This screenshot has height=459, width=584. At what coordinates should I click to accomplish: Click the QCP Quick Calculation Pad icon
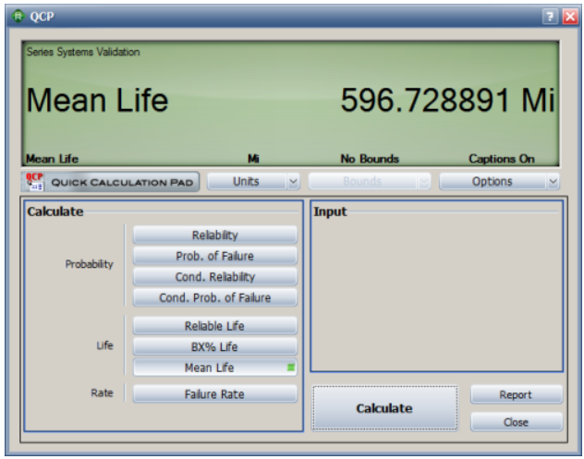(34, 181)
